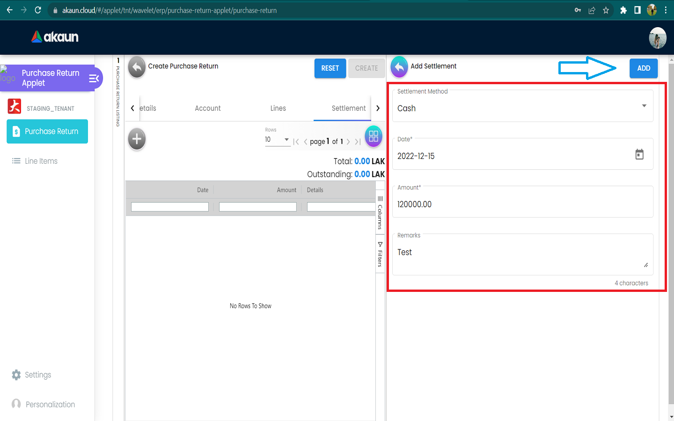The height and width of the screenshot is (421, 674).
Task: Click the Remarks text area
Action: click(523, 254)
